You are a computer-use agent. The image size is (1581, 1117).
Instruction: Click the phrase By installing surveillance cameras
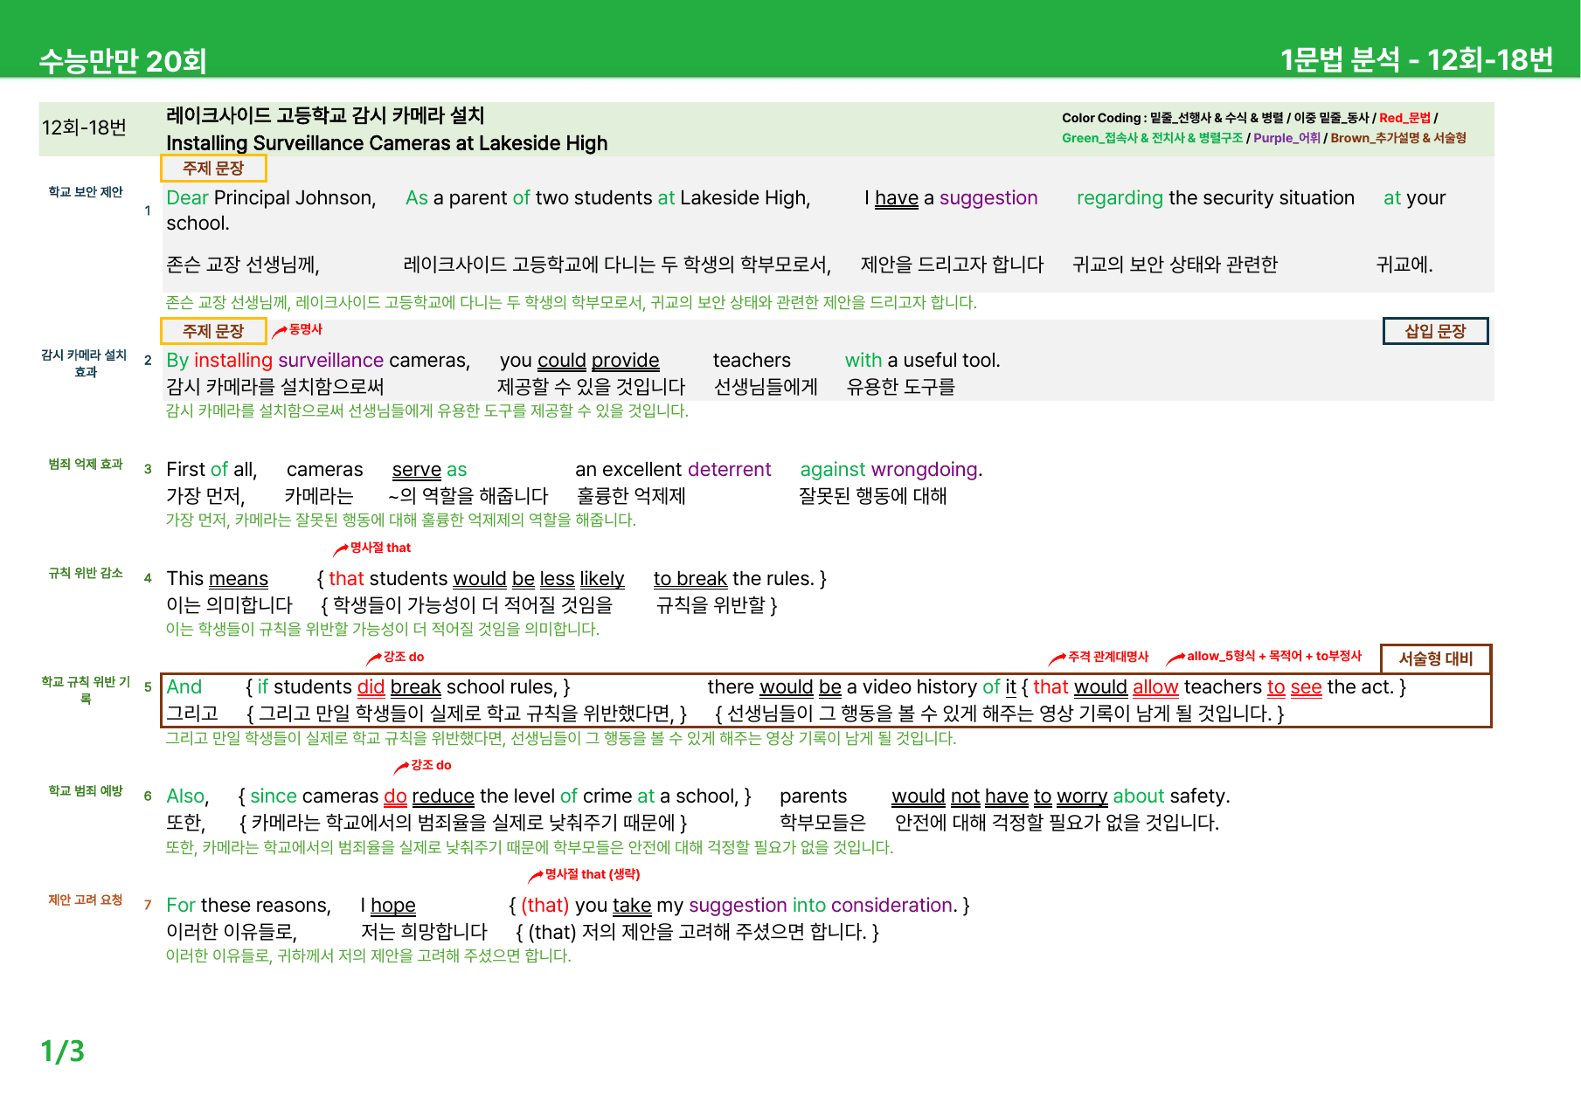[x=318, y=361]
